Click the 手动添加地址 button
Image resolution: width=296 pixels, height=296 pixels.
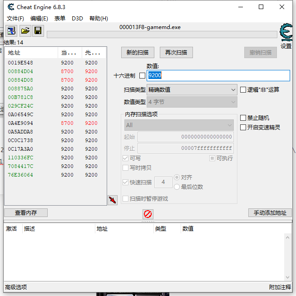point(270,213)
